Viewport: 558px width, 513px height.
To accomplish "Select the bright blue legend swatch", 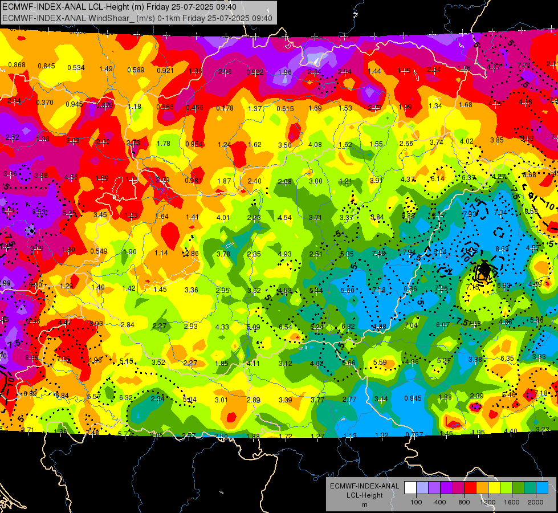I will pyautogui.click(x=542, y=488).
